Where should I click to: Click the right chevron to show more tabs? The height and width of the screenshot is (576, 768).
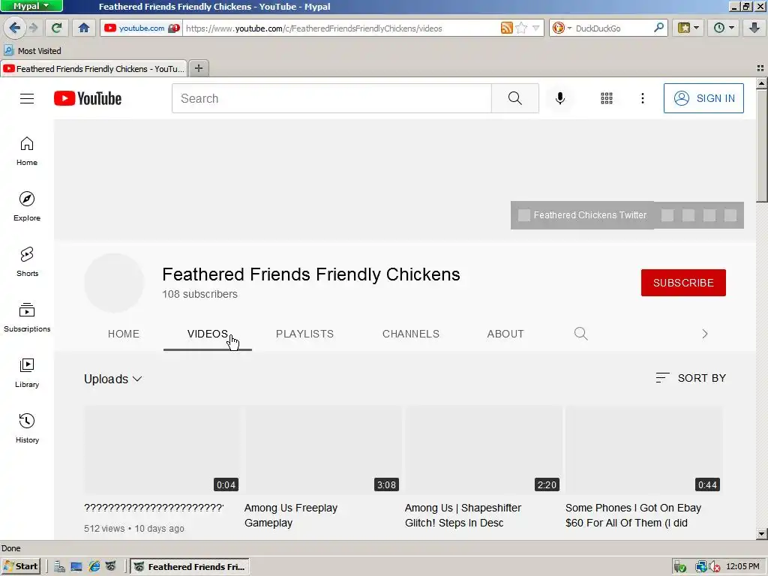[x=705, y=334]
